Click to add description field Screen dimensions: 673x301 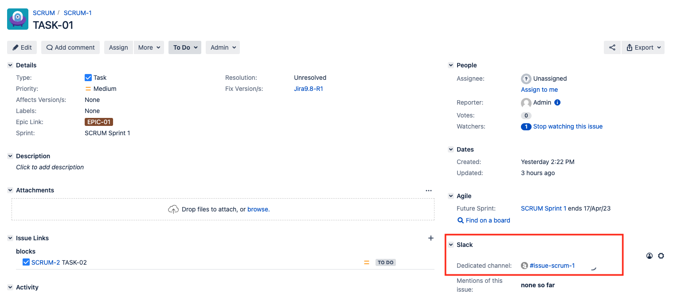click(50, 167)
